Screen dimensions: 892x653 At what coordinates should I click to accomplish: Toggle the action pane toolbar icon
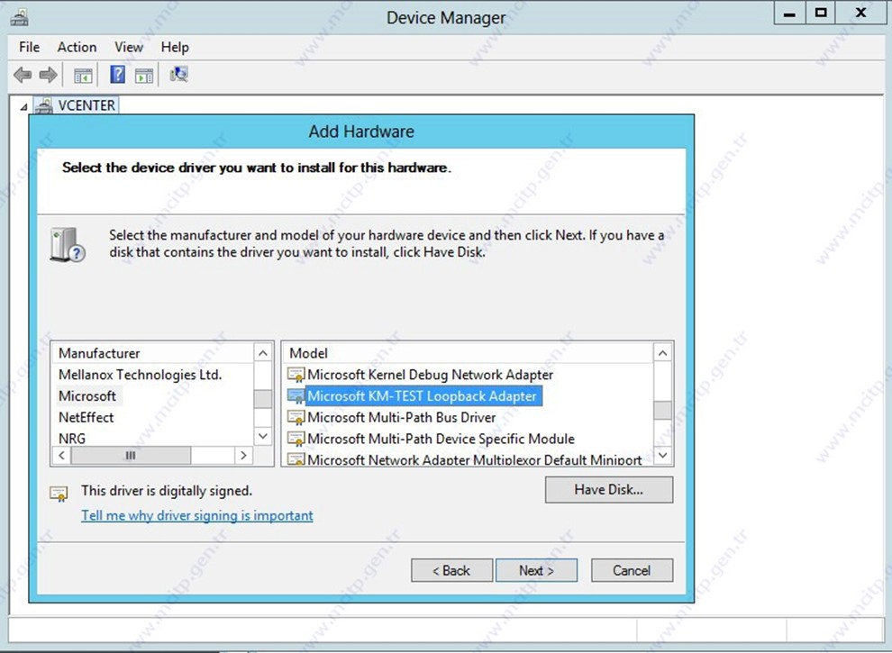pyautogui.click(x=144, y=75)
